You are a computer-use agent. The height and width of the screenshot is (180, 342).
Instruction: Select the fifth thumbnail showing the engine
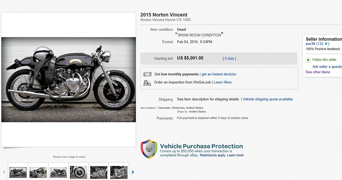[x=99, y=172]
